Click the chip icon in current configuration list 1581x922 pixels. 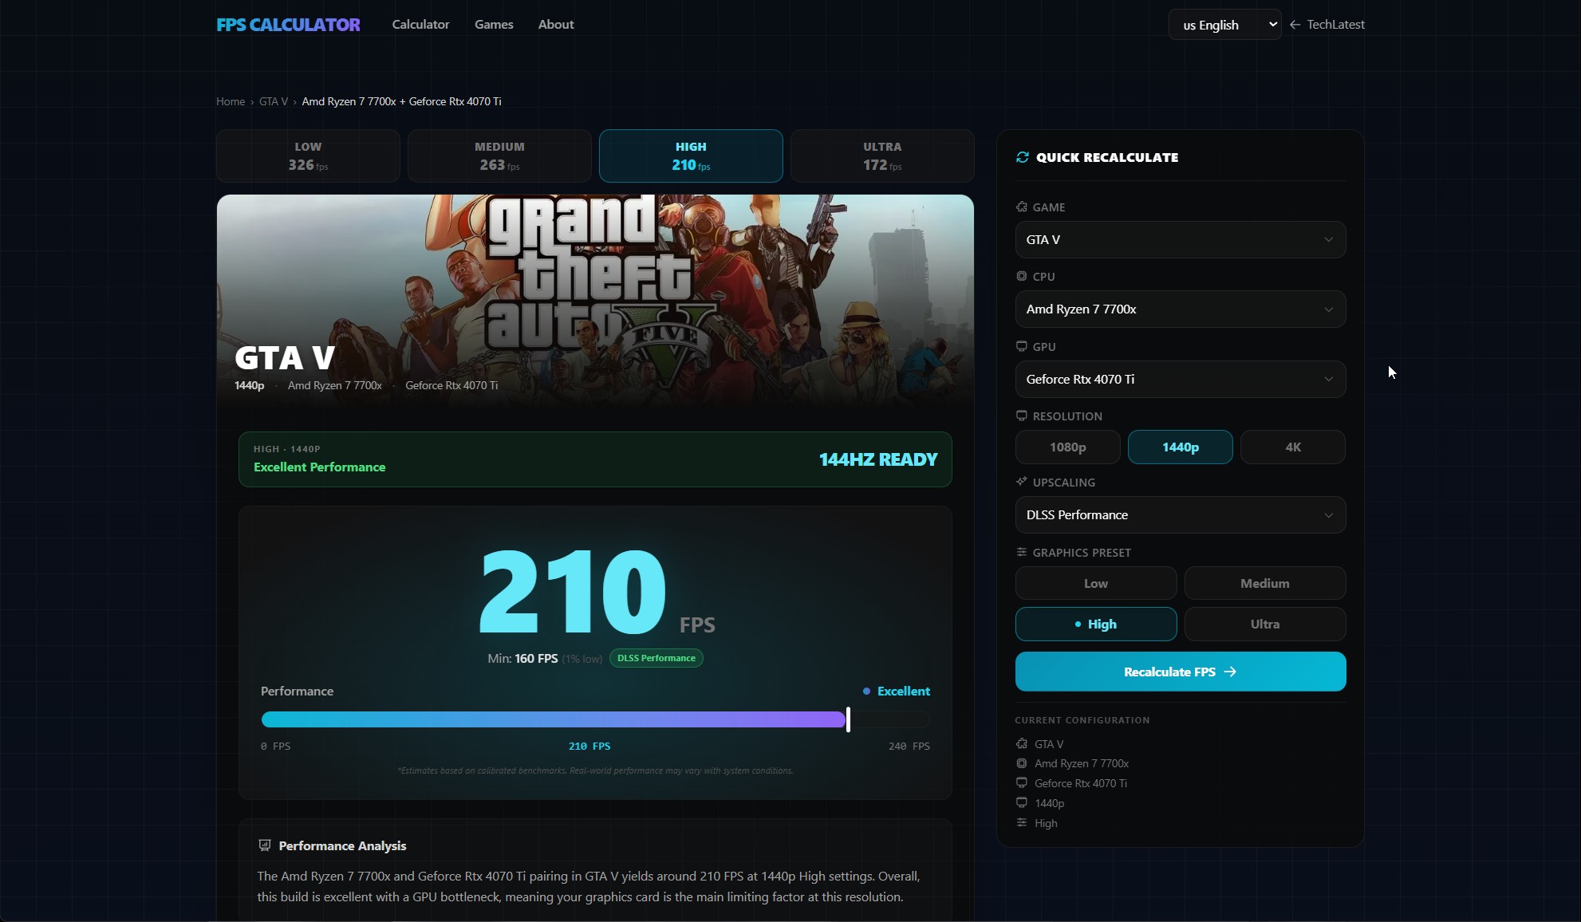[1022, 763]
